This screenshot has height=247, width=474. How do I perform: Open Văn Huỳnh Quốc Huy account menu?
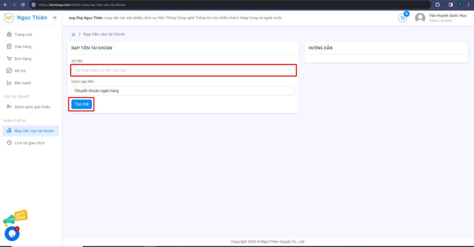point(447,18)
